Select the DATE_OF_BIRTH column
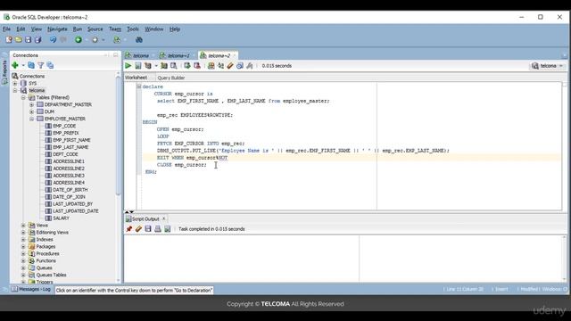Viewport: 571px width, 321px height. [x=70, y=190]
